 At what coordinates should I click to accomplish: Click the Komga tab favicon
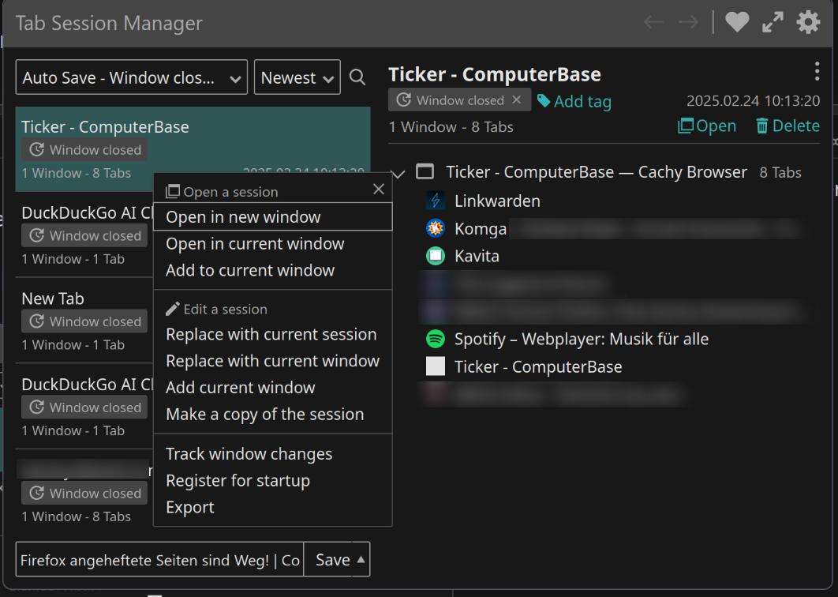pyautogui.click(x=436, y=228)
